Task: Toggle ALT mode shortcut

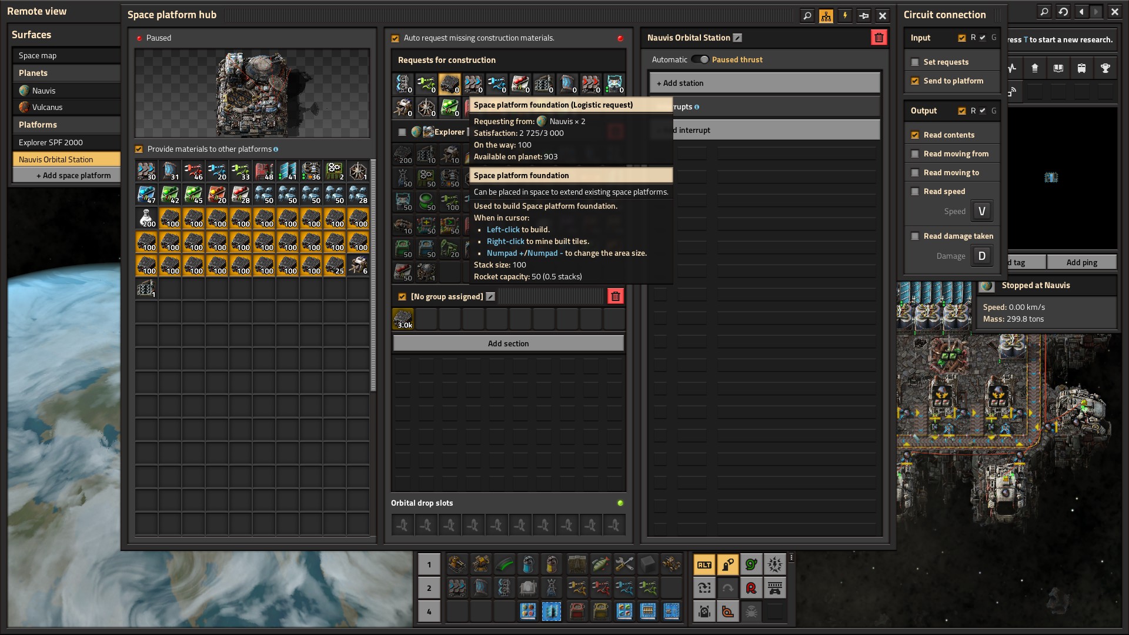Action: coord(704,564)
